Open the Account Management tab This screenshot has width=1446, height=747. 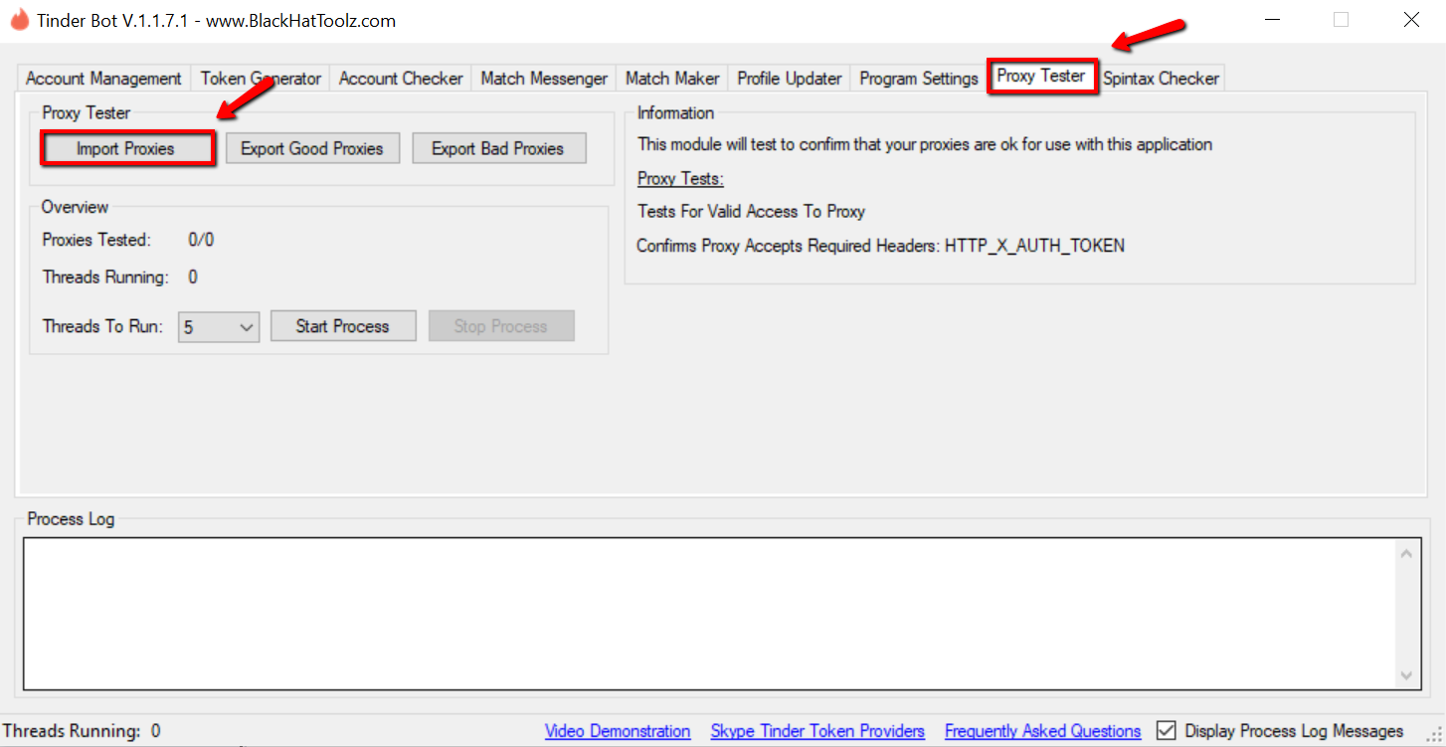click(x=103, y=79)
